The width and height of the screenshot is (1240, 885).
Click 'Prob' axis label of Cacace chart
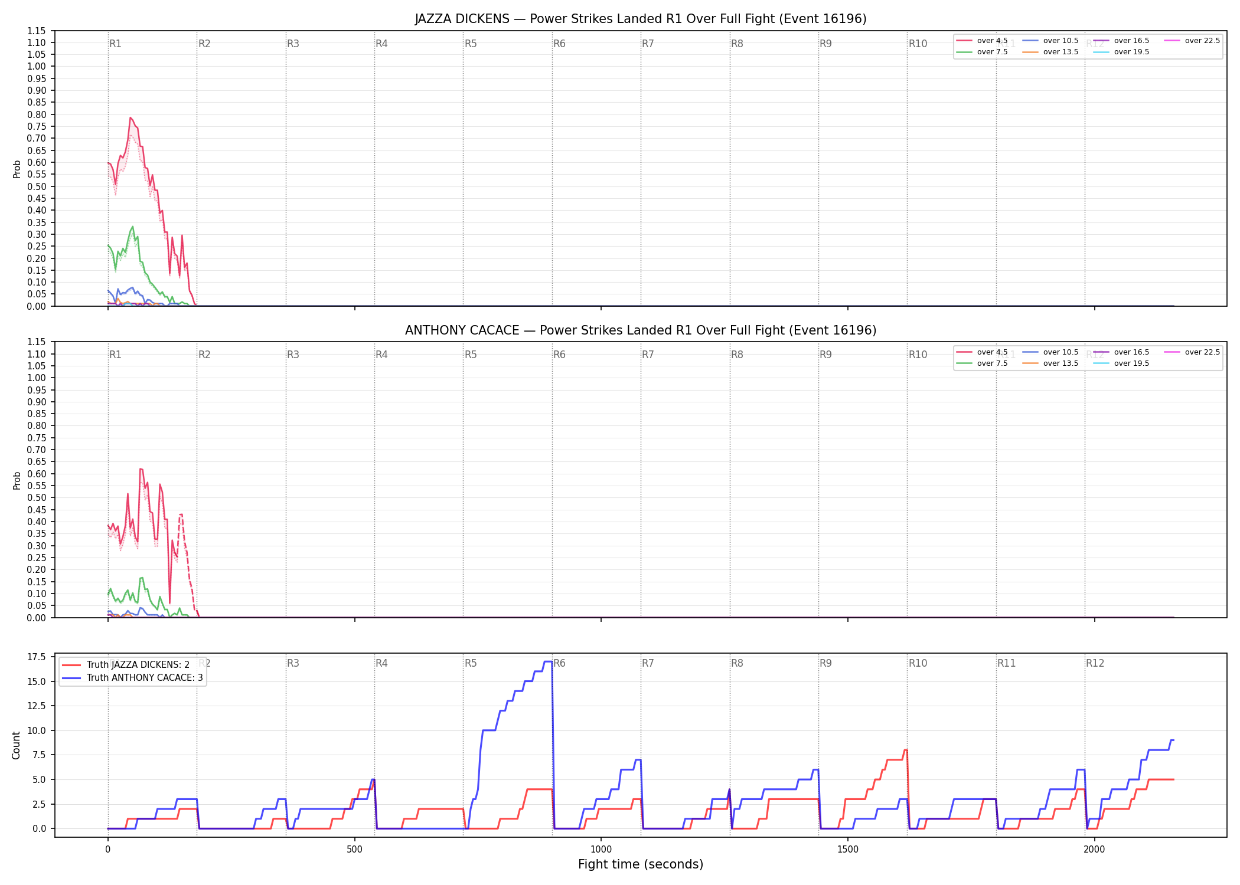click(x=17, y=480)
